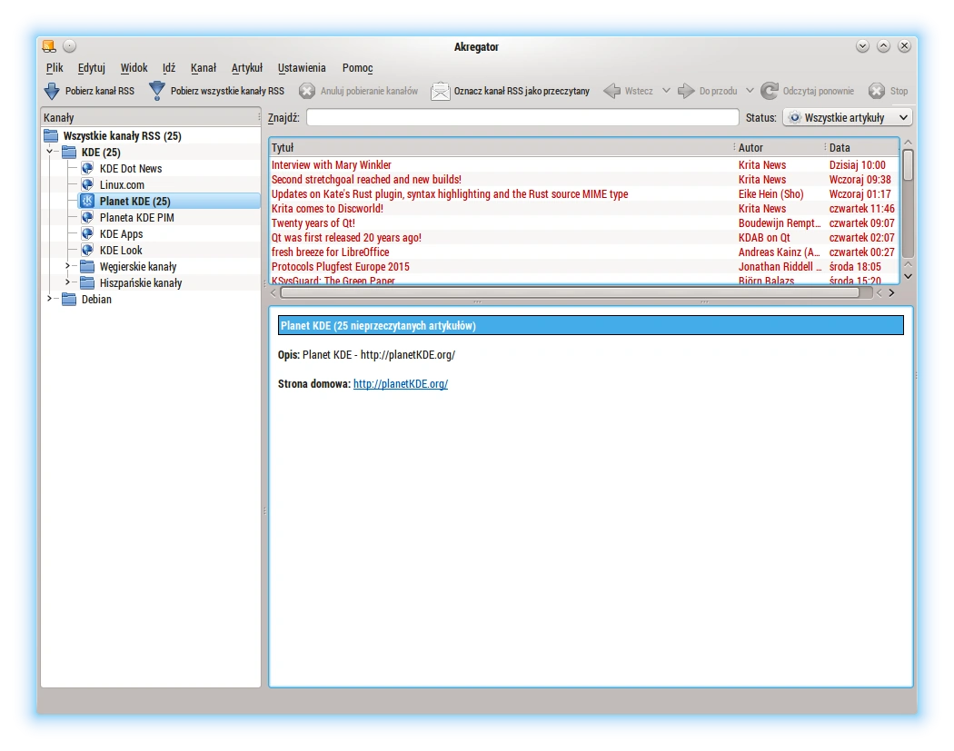Screen dimensions: 954x751
Task: Click the Pobierz wszystkie kanały RSS funnel icon
Action: 157,91
